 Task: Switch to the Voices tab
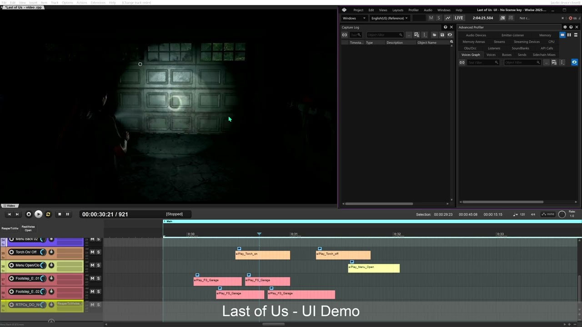pyautogui.click(x=491, y=55)
